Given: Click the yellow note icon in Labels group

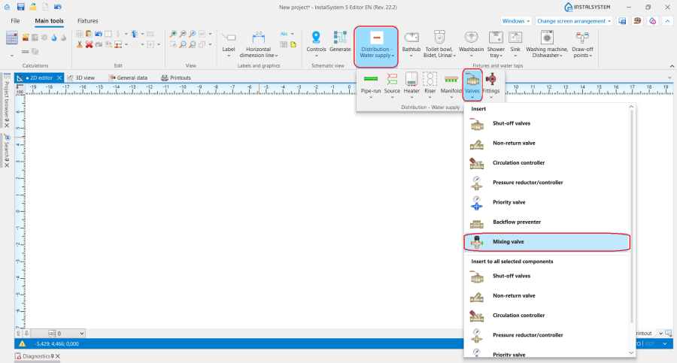Looking at the screenshot, I should pyautogui.click(x=293, y=44).
